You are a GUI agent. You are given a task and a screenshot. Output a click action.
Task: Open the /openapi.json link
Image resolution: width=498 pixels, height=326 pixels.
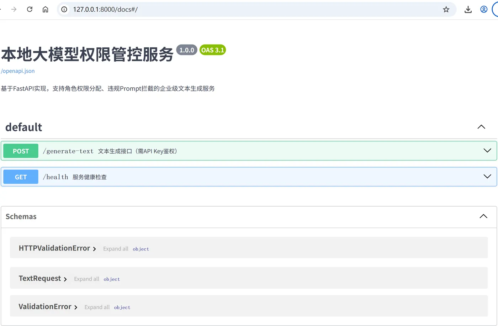pos(18,71)
